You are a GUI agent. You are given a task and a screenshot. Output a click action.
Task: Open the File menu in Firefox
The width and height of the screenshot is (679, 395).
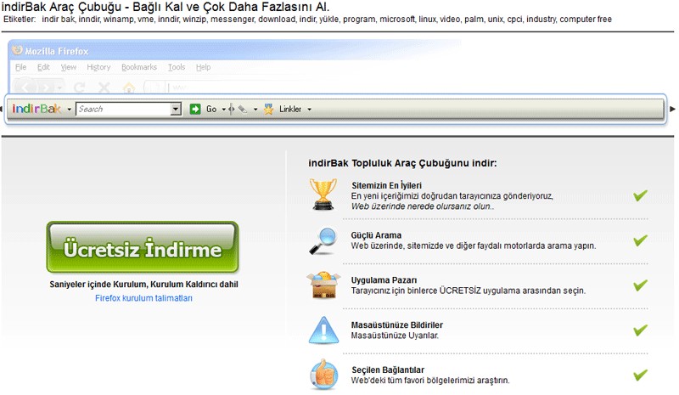tap(20, 67)
